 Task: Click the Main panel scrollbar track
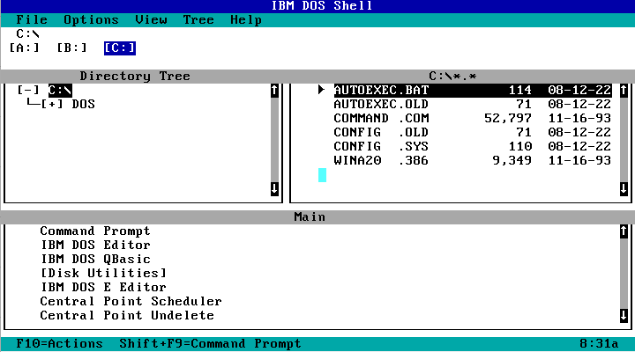coord(624,273)
